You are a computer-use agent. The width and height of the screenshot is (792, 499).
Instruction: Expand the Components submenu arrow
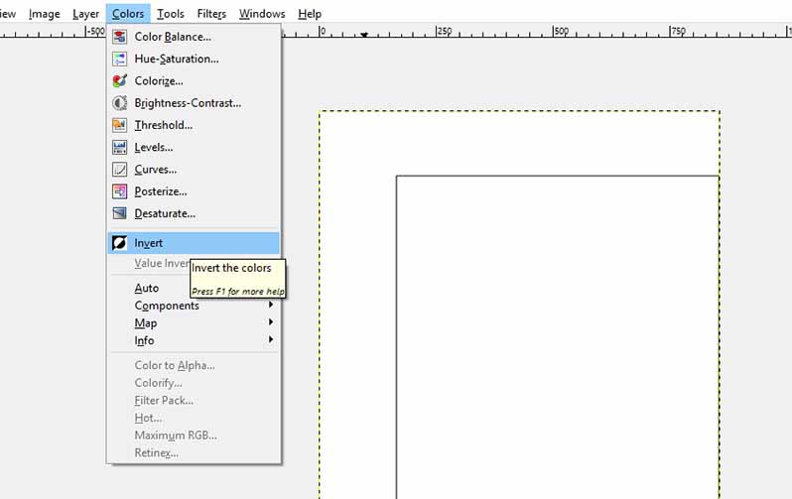tap(271, 305)
